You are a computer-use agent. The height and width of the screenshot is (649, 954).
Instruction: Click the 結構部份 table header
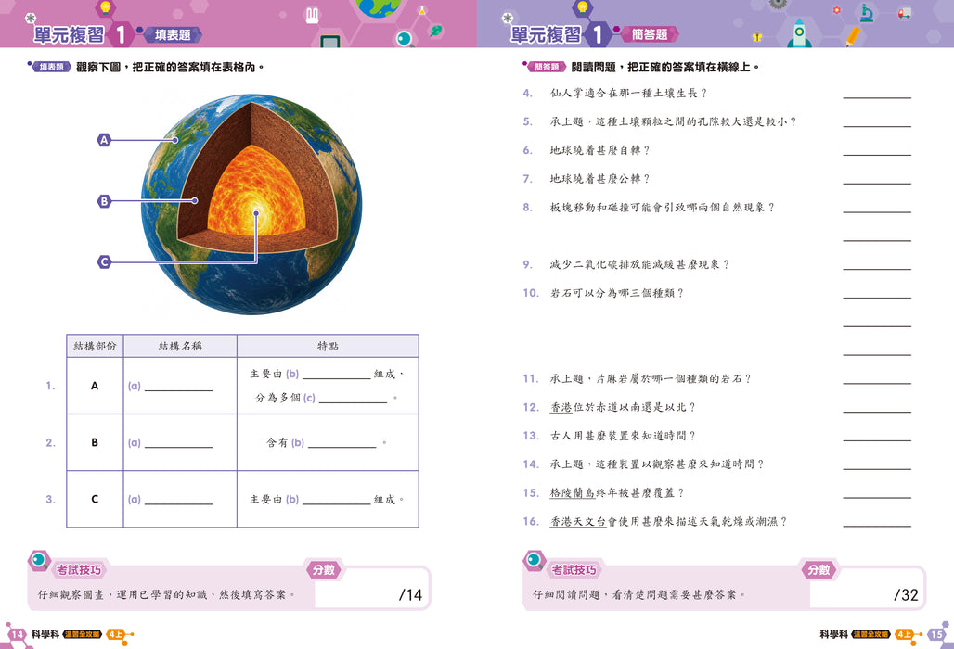pos(95,346)
